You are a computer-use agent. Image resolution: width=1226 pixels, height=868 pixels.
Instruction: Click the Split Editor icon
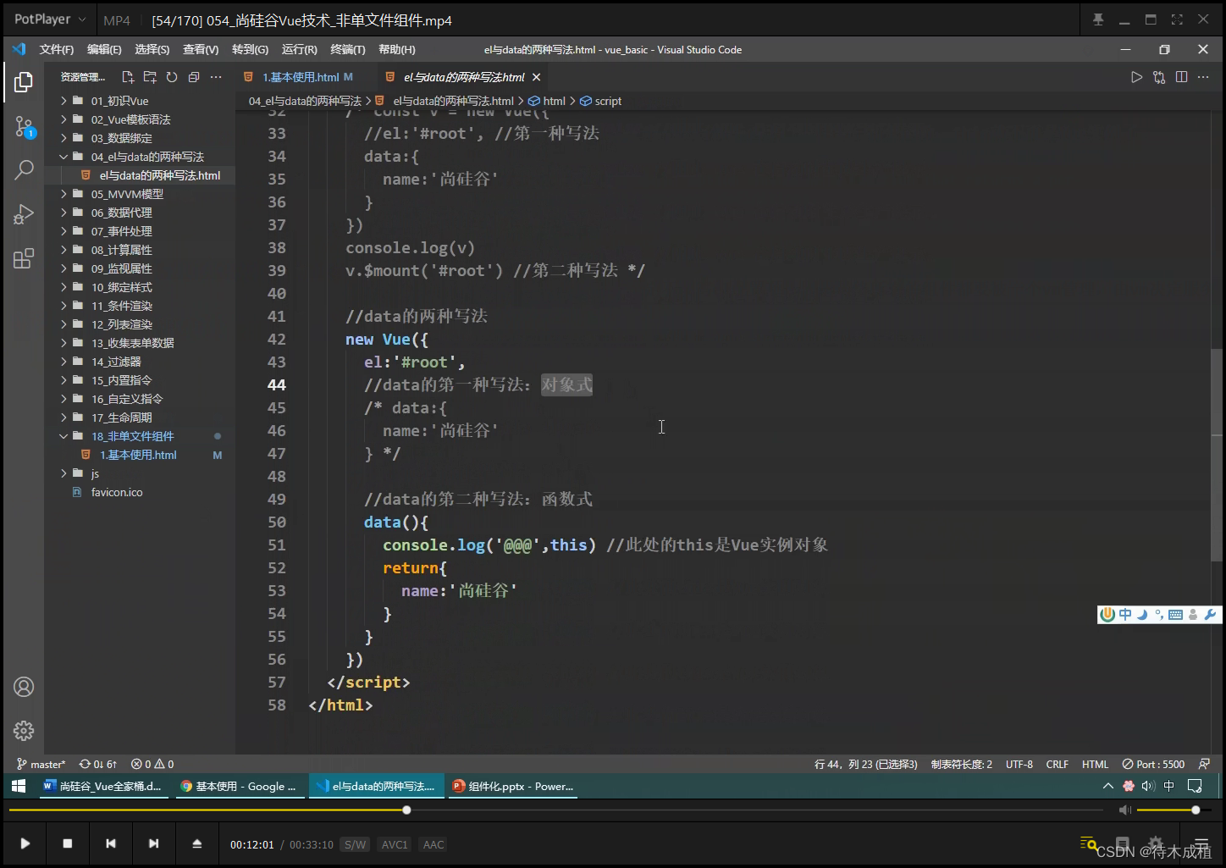pos(1181,77)
